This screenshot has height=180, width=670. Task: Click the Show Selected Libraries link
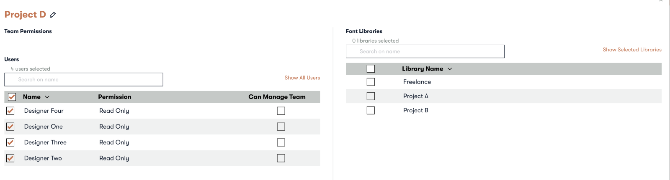[x=632, y=50]
